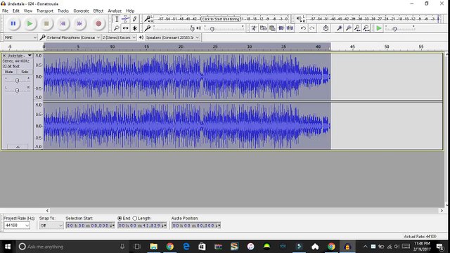This screenshot has width=450, height=253.
Task: Click the Play-at-speed green arrow
Action: coord(378,28)
